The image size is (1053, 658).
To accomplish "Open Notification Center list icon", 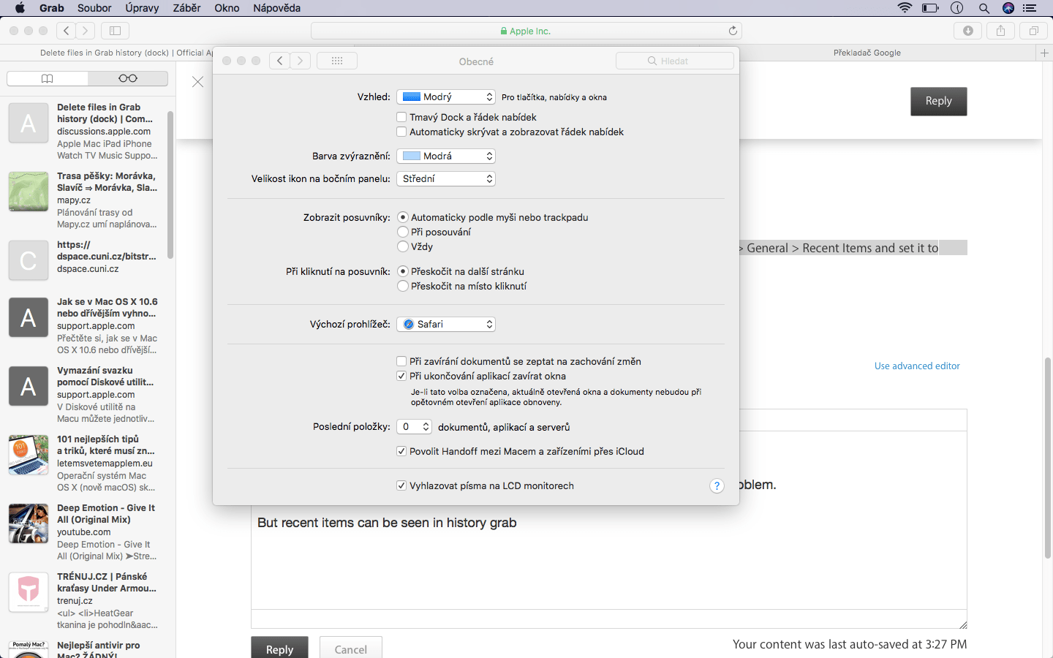I will (1030, 8).
